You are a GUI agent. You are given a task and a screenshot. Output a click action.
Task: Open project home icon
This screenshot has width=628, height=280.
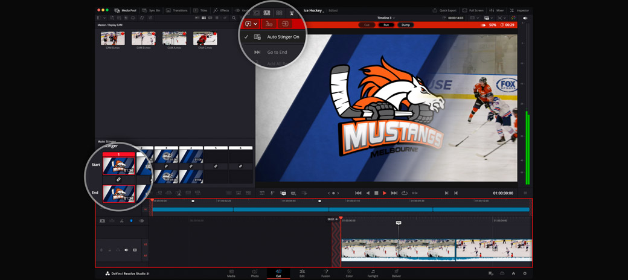click(x=513, y=273)
